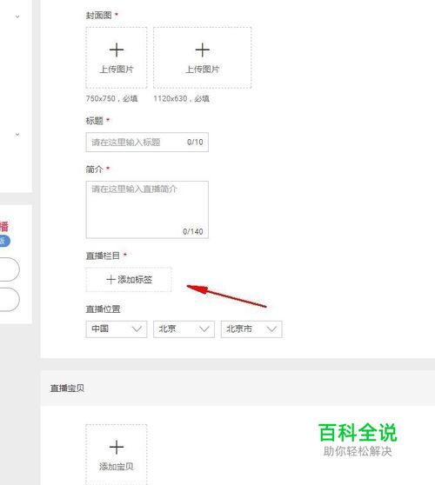Click the 1120x630，必填 hint text
435x485 pixels.
tap(182, 99)
